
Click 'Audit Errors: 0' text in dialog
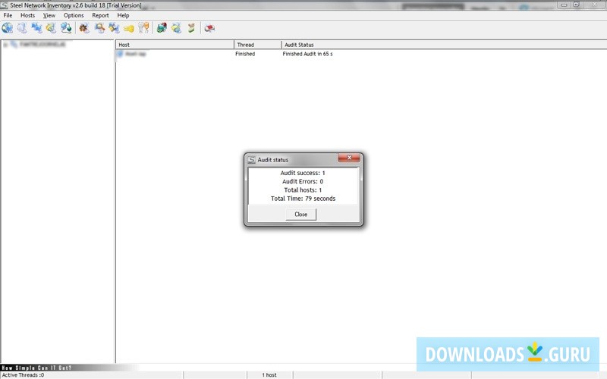coord(303,181)
